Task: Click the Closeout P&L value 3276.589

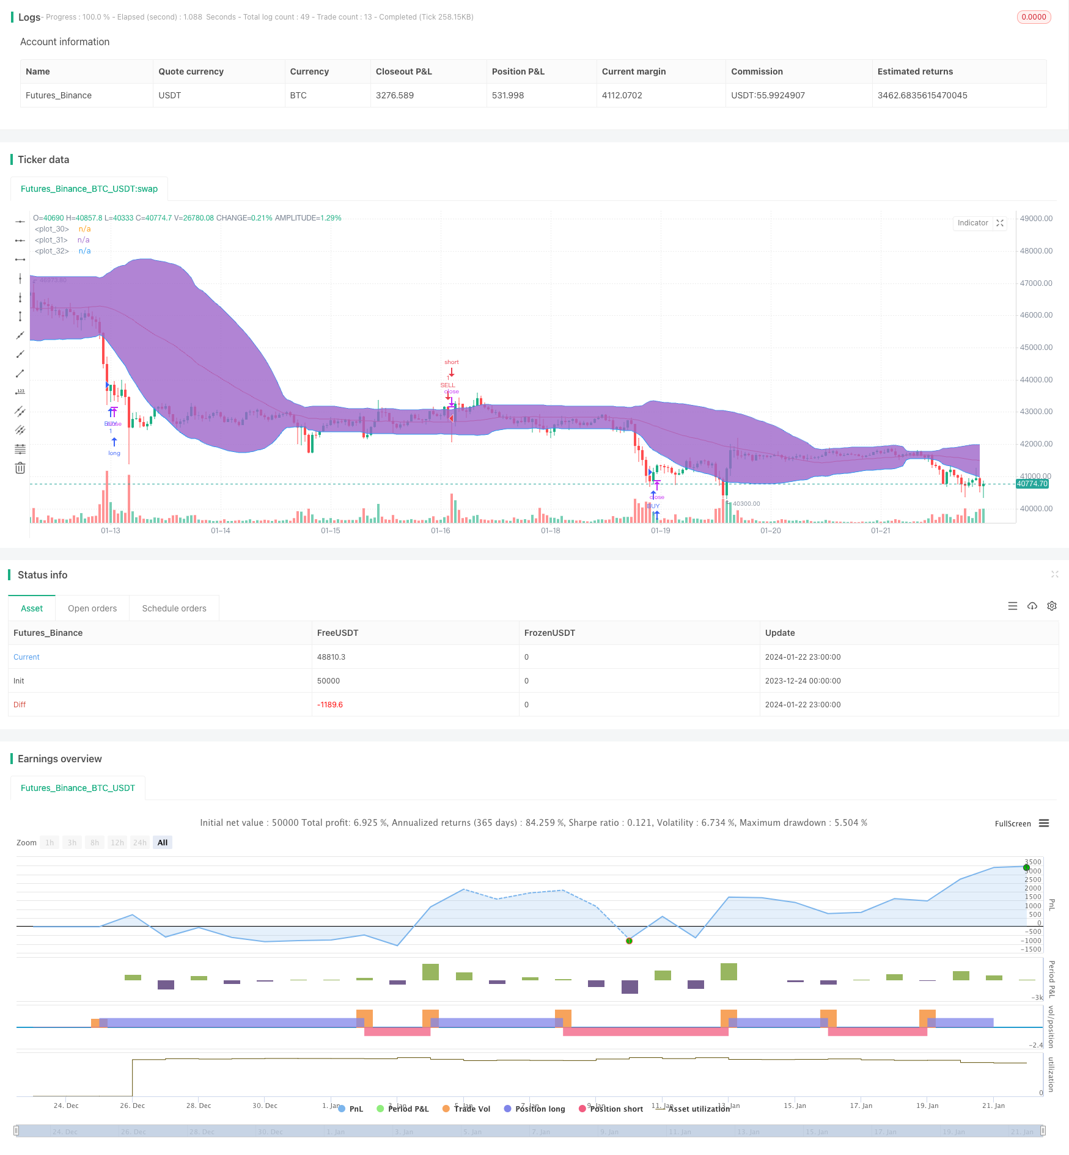Action: (395, 95)
